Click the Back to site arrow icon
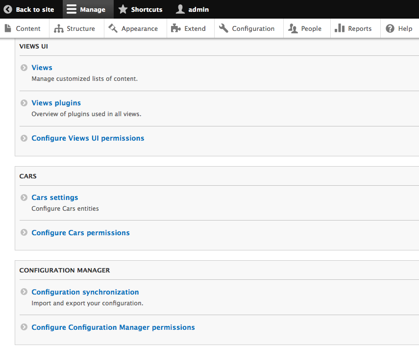Viewport: 419px width, 346px height. coord(8,9)
